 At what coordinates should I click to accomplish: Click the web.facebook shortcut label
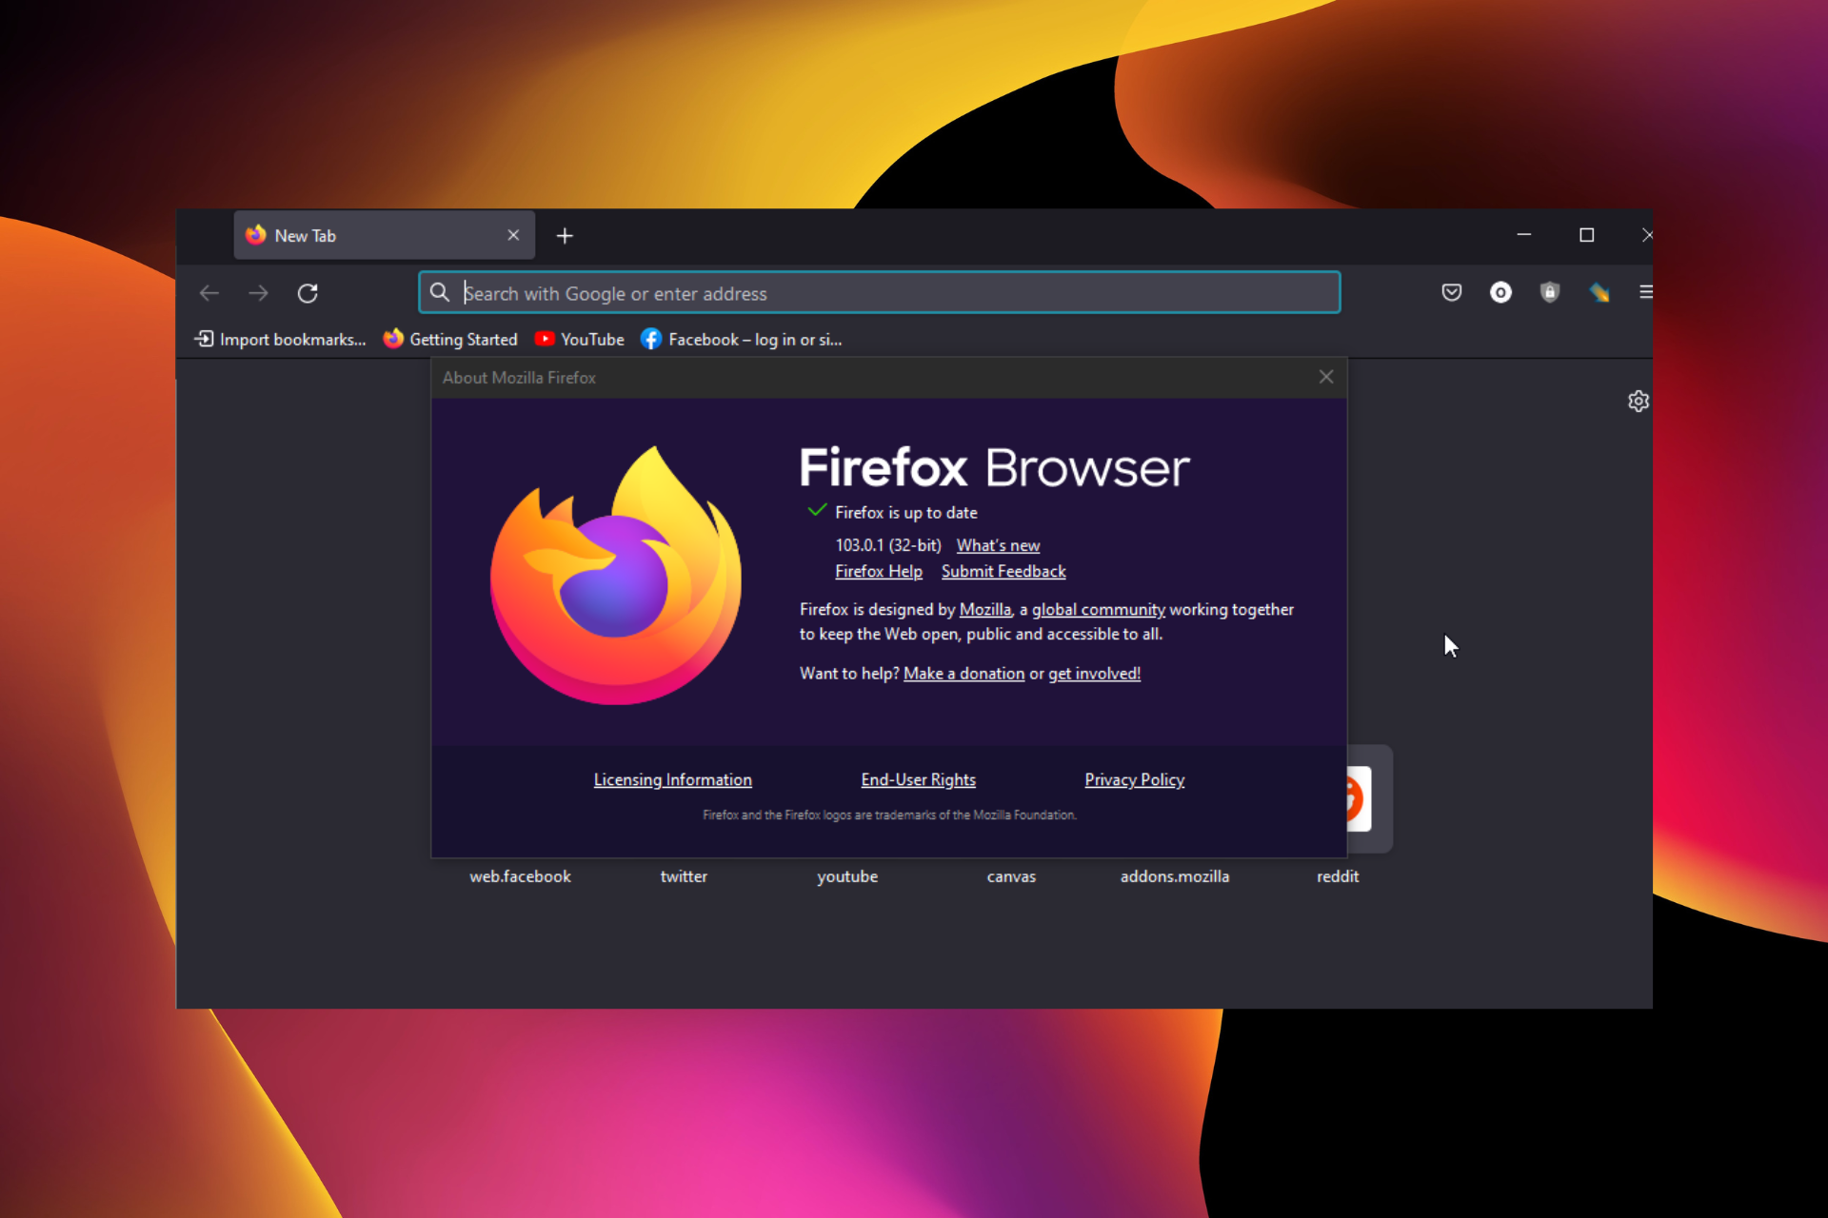[x=520, y=876]
